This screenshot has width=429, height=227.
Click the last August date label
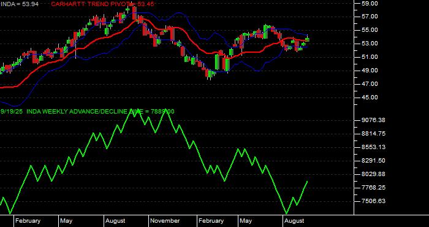294,221
